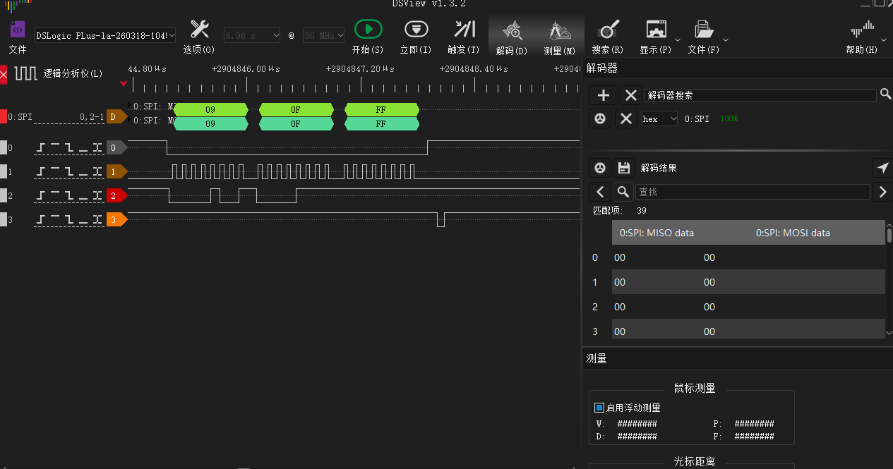Select channel 1 brown label tag
The height and width of the screenshot is (469, 893).
pos(116,171)
